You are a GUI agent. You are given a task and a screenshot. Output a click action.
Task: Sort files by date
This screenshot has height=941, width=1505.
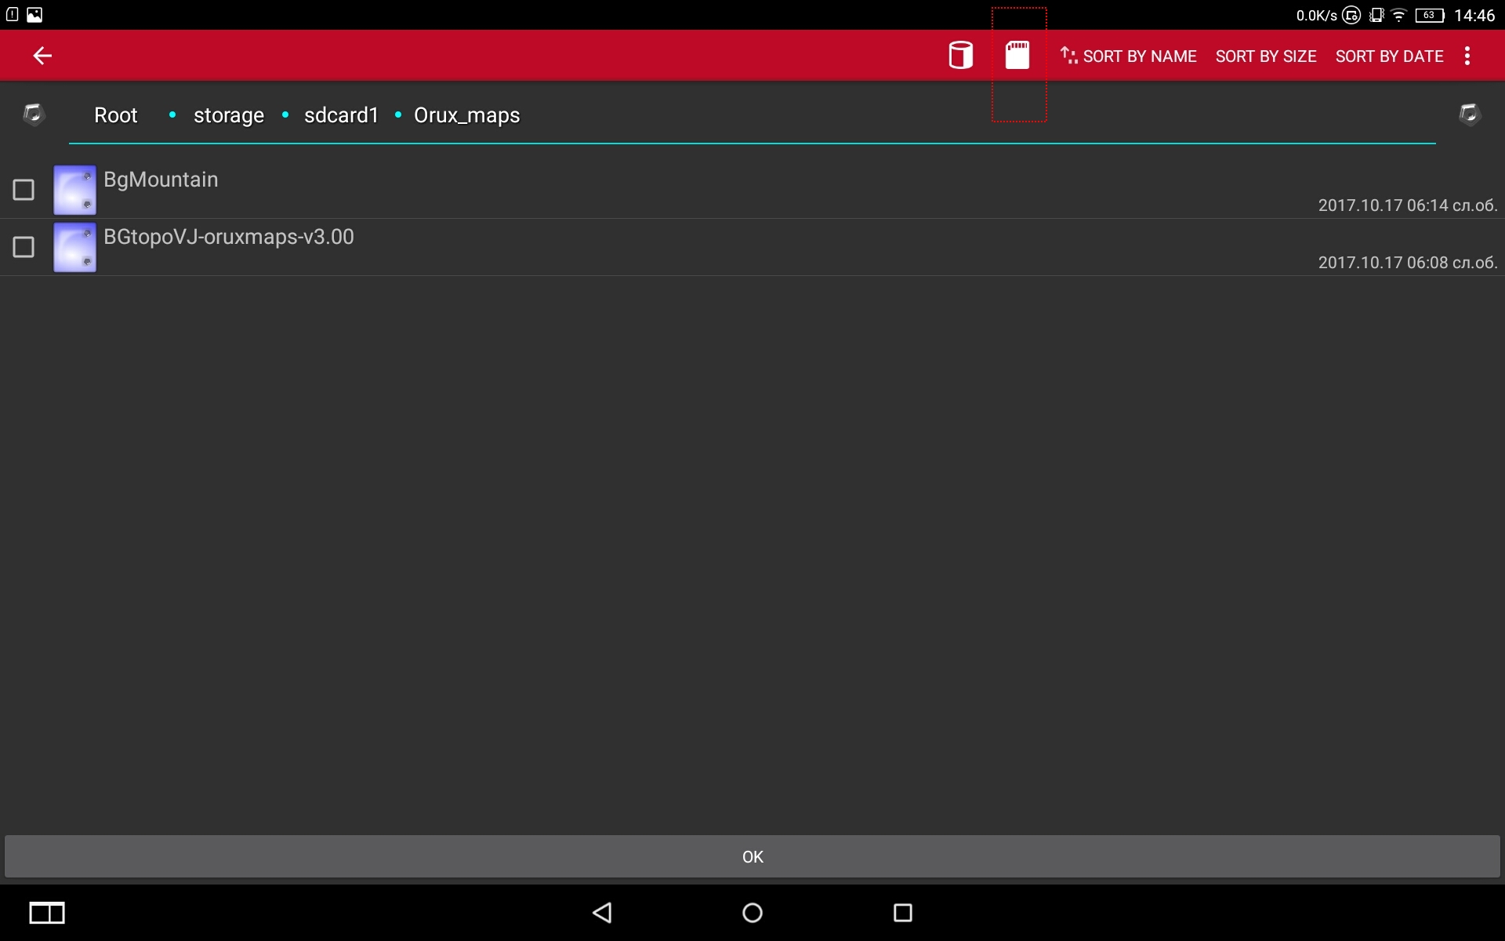point(1389,56)
